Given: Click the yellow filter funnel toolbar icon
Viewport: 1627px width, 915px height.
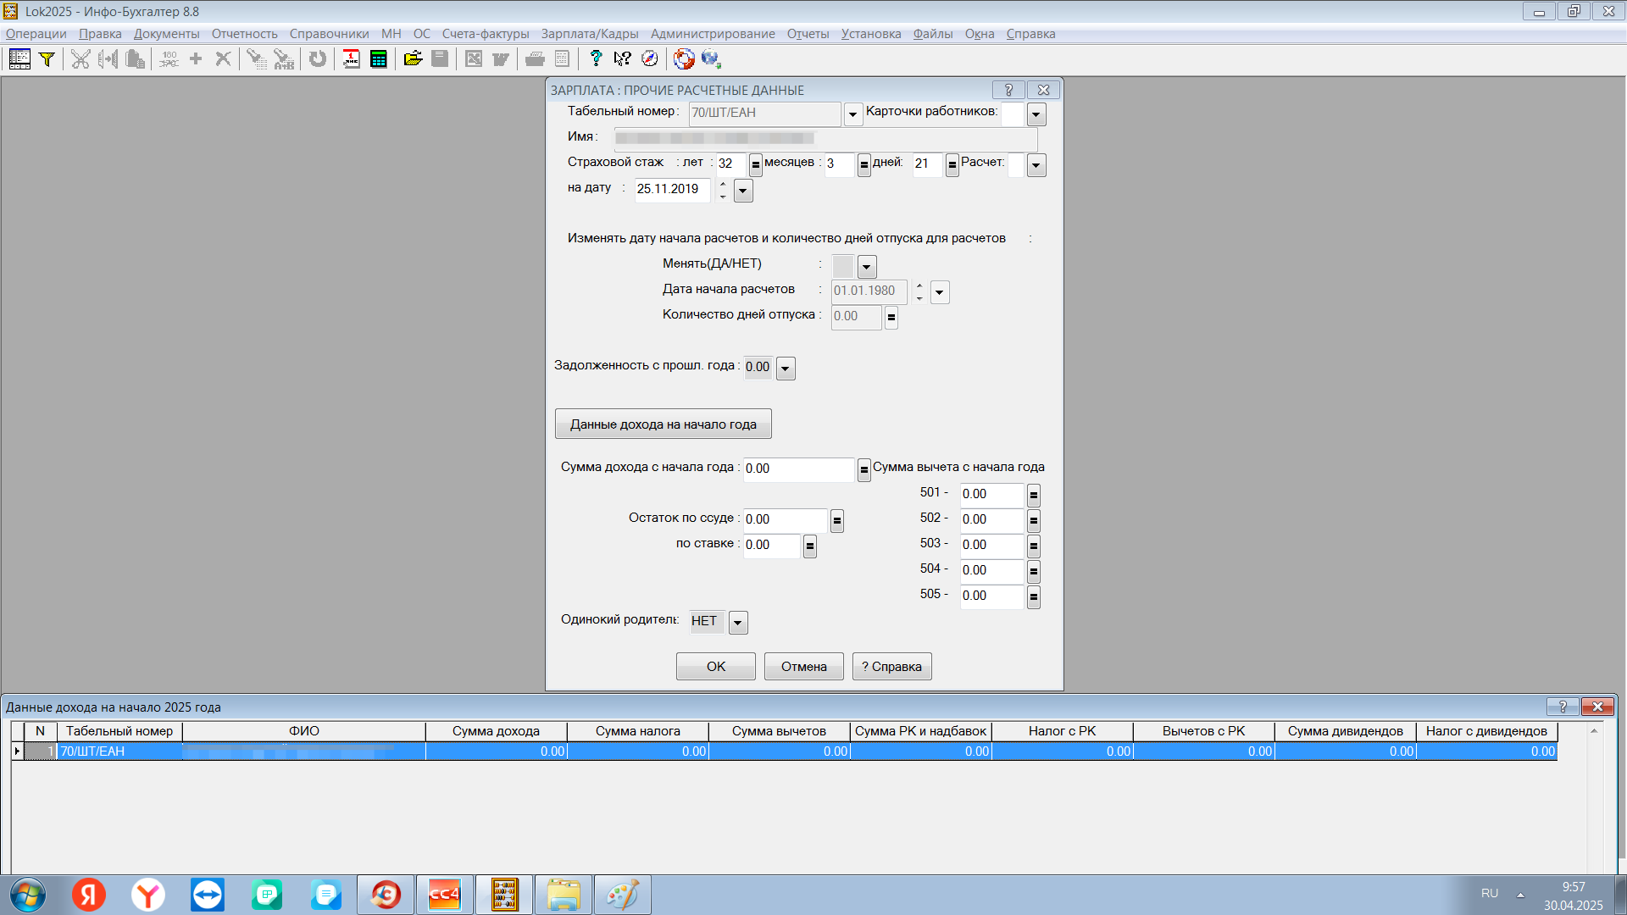Looking at the screenshot, I should point(47,59).
